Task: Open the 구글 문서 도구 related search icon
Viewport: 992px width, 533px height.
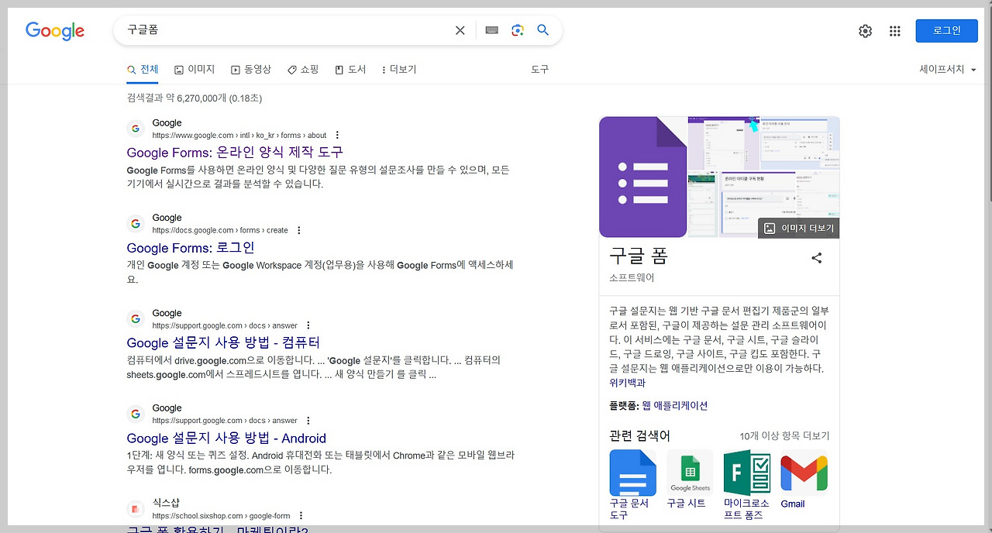Action: click(632, 473)
